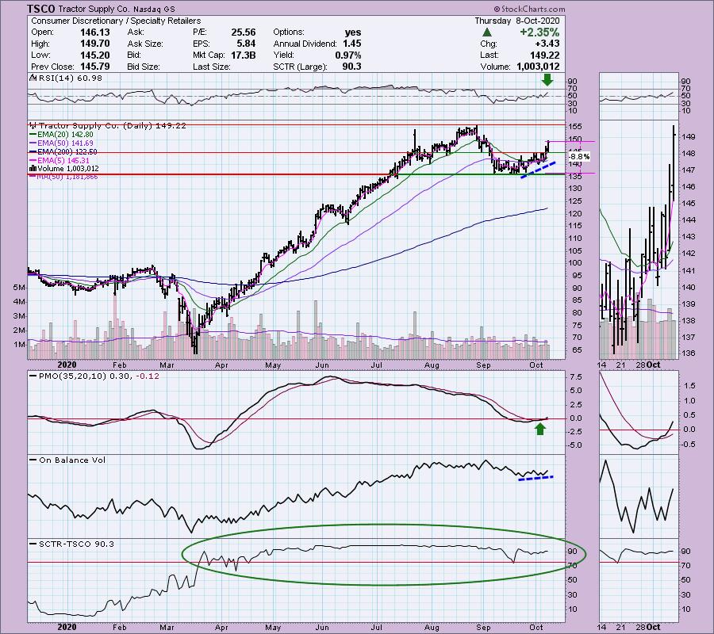Screen dimensions: 714x634
Task: Click the Annual Dividend value 1.45
Action: pos(352,44)
